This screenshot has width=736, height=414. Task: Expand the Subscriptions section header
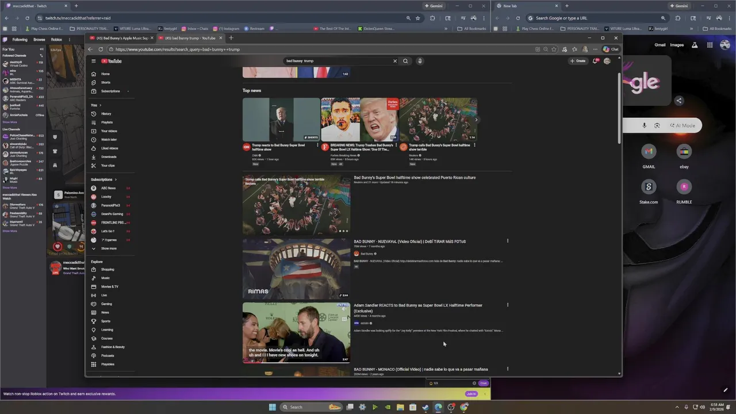coord(103,179)
